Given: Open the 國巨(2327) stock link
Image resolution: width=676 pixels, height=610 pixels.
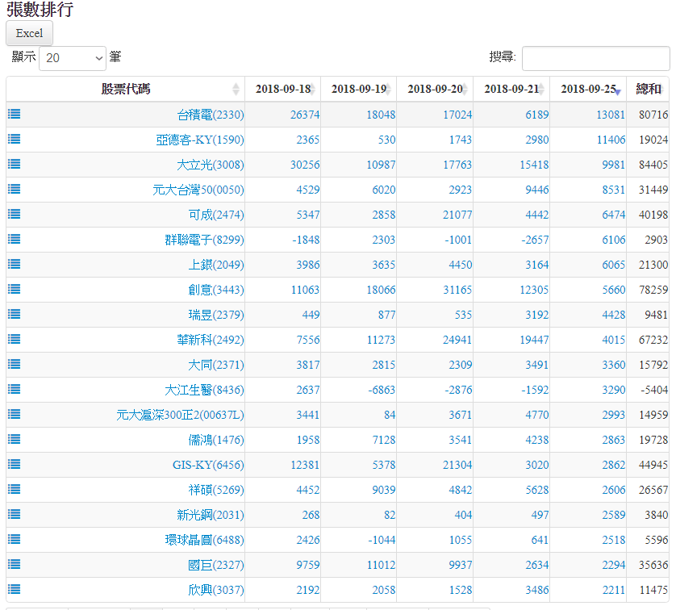Looking at the screenshot, I should 215,565.
